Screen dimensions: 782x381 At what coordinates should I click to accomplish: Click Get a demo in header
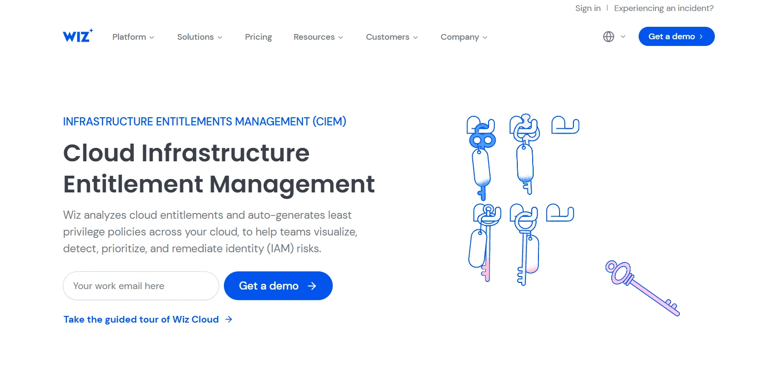[677, 36]
